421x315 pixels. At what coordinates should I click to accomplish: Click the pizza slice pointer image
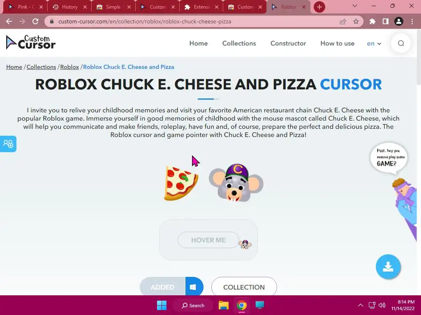click(181, 183)
